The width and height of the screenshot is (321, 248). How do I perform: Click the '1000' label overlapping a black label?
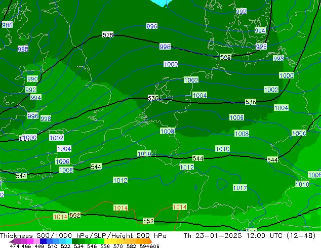pyautogui.click(x=30, y=138)
